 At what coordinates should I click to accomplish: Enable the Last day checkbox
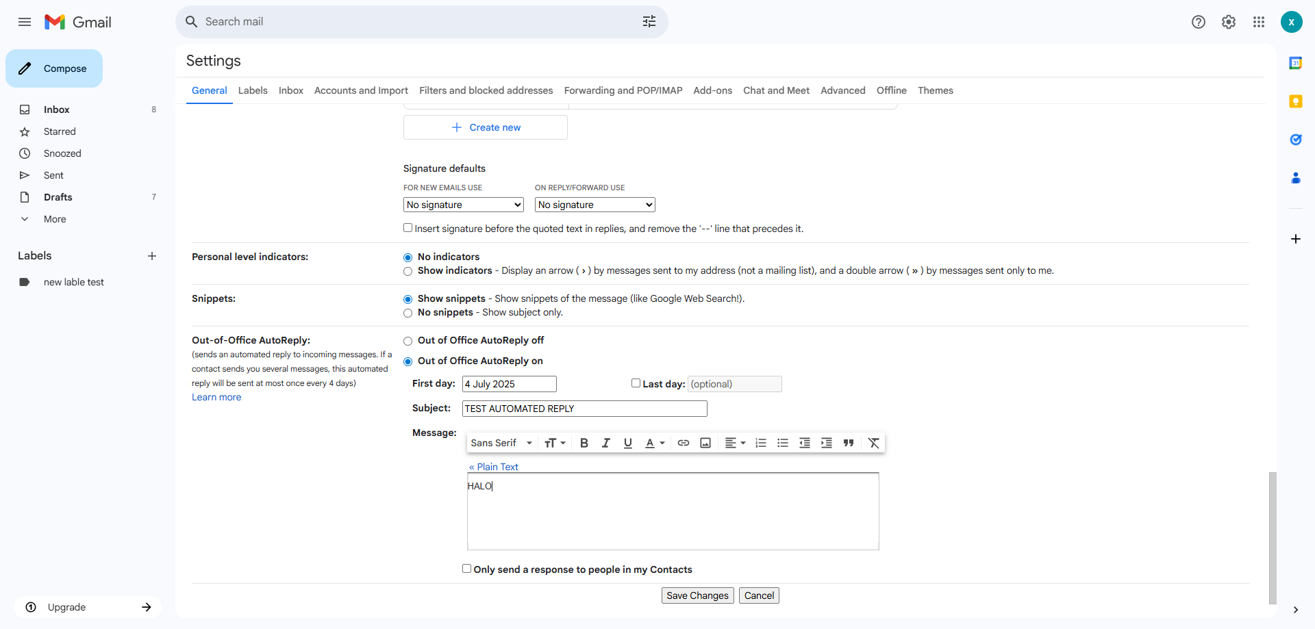point(636,383)
